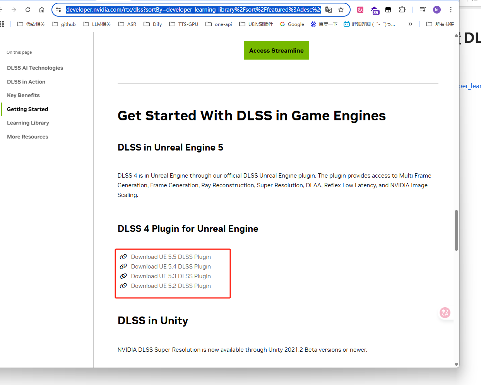Jump to Learning Library section
Viewport: 481px width, 385px height.
(x=28, y=123)
